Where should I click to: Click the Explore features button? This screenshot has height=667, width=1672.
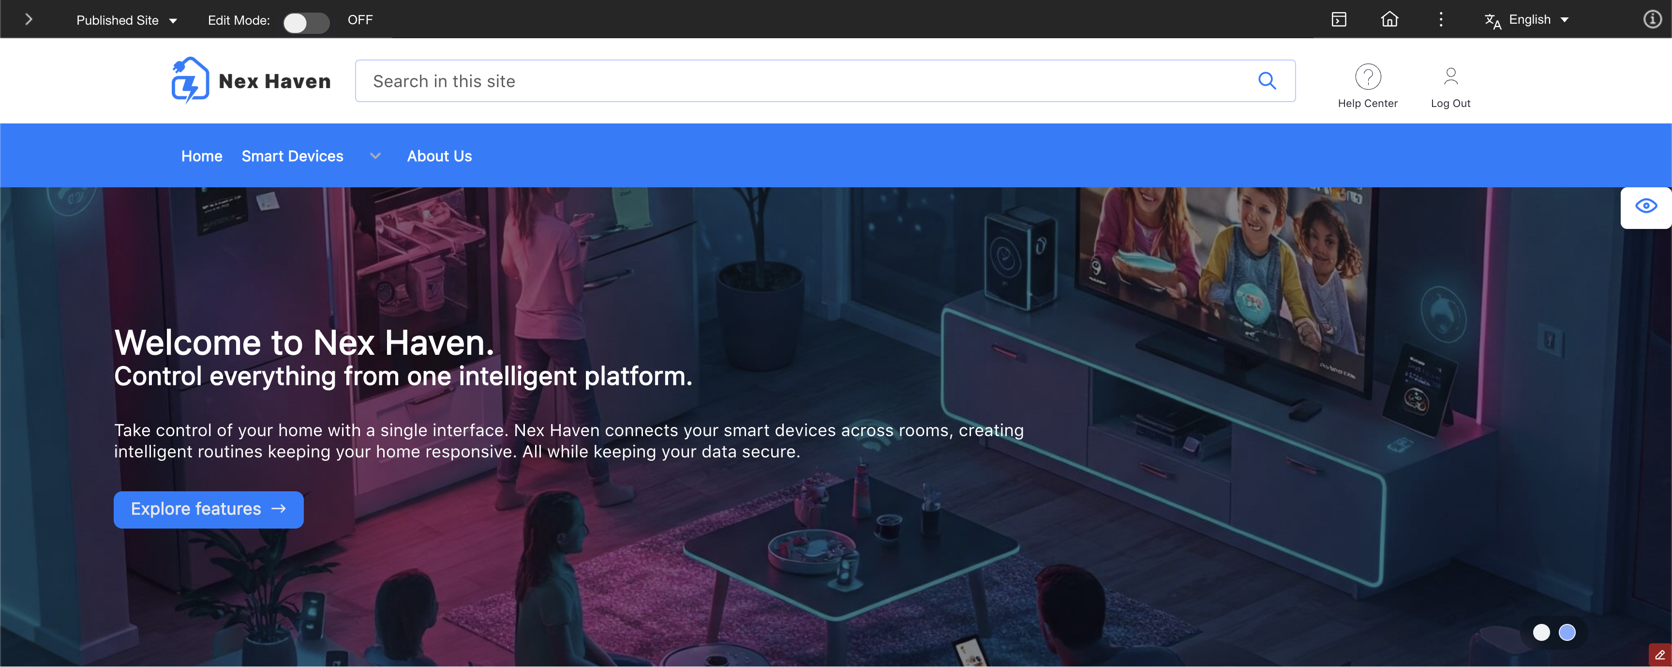pyautogui.click(x=209, y=509)
